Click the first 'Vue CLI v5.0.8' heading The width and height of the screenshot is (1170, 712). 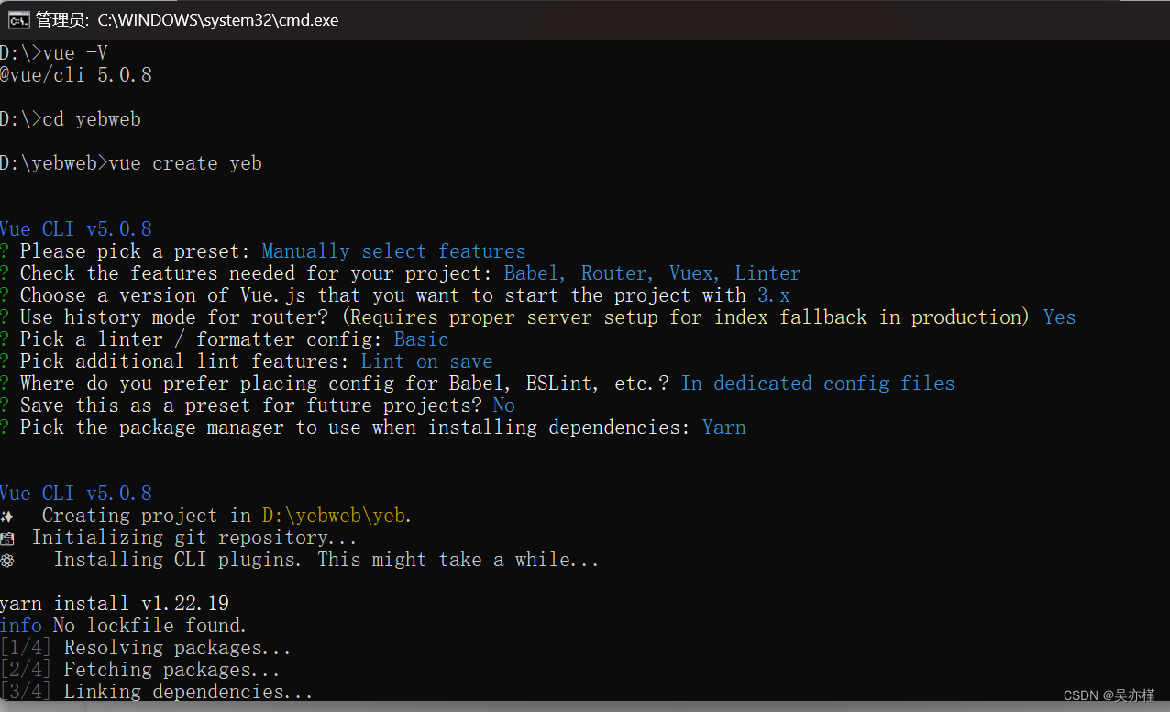76,229
